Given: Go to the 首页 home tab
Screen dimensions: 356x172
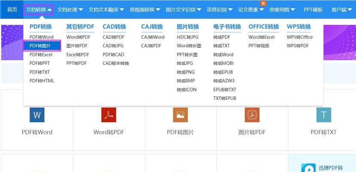Looking at the screenshot, I should pos(12,9).
